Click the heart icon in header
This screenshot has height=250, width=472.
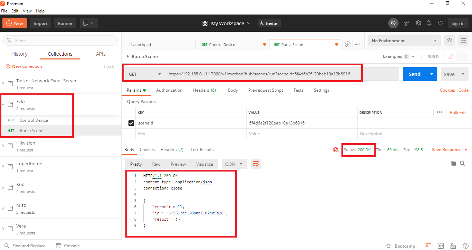point(440,23)
